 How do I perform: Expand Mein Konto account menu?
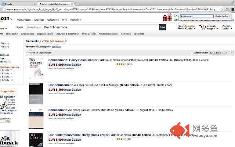187,29
